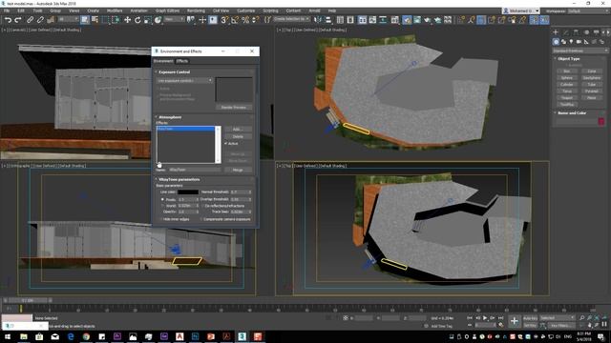611x343 pixels.
Task: Select the Pixels radio button
Action: (162, 199)
